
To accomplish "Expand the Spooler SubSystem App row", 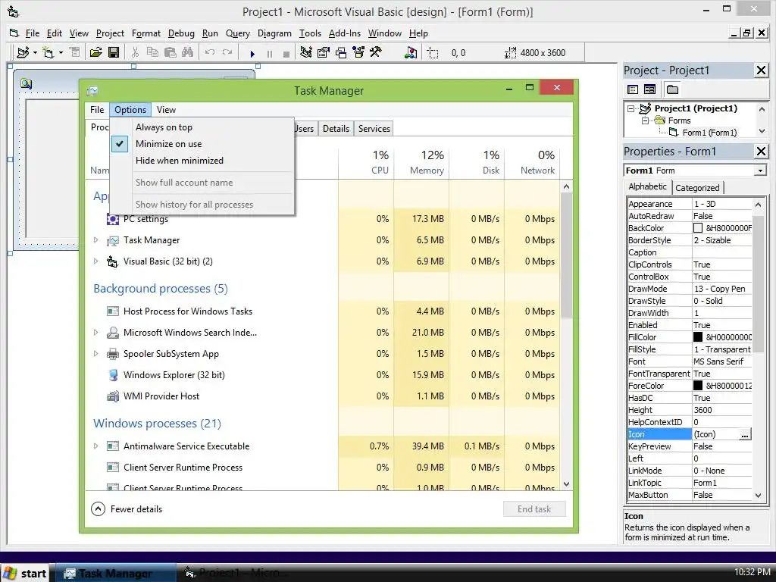I will pyautogui.click(x=96, y=354).
